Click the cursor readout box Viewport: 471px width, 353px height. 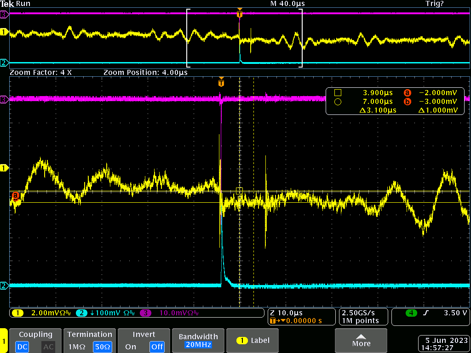(x=396, y=101)
